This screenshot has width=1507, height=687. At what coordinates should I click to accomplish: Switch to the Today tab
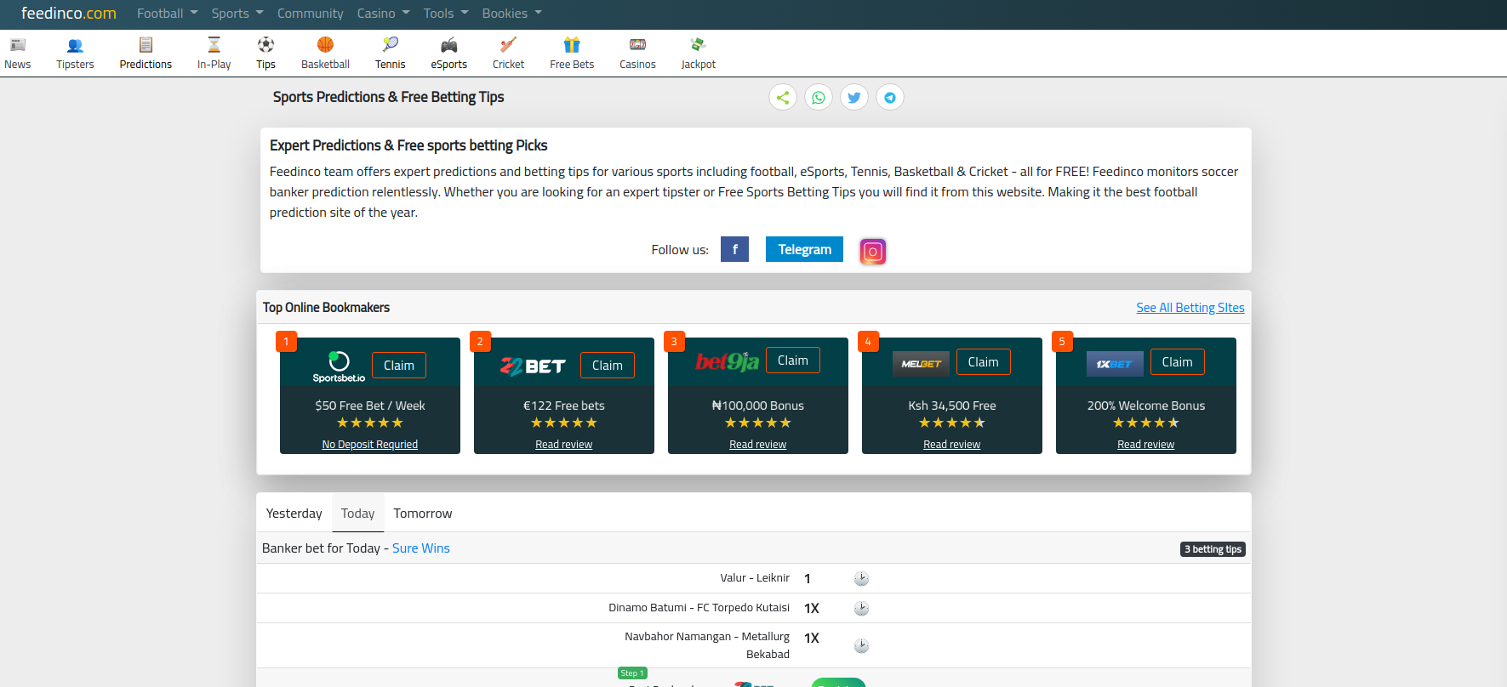(358, 514)
